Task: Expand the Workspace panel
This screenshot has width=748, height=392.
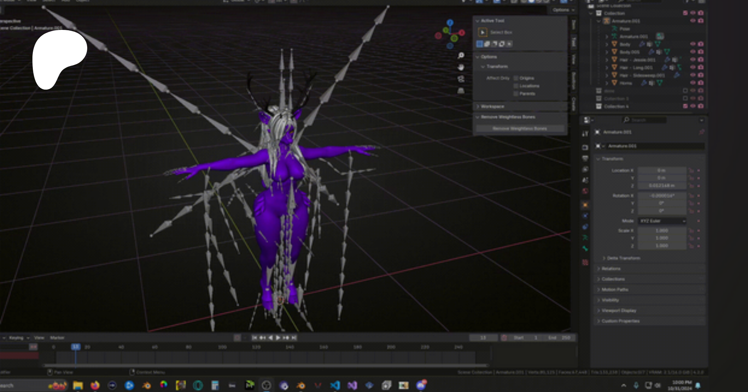Action: click(x=492, y=107)
